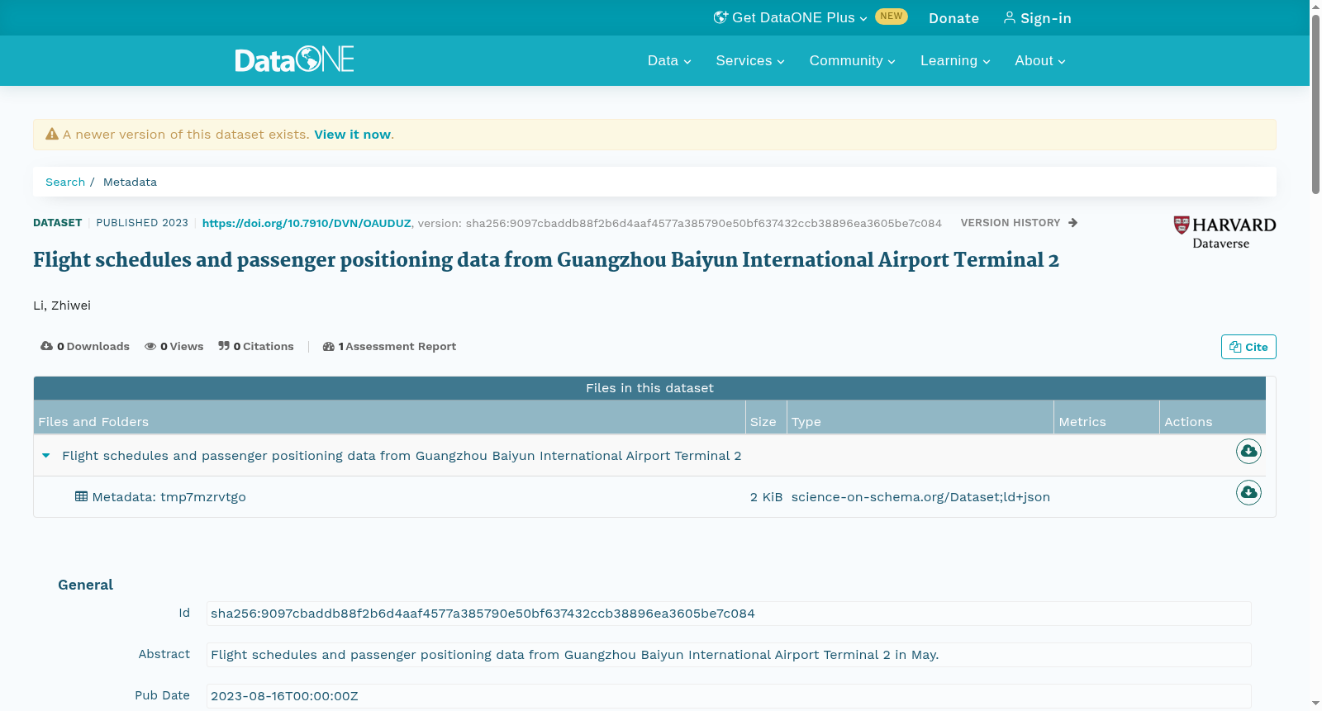1322x711 pixels.
Task: Collapse the Flight schedules dataset folder row
Action: 46,455
